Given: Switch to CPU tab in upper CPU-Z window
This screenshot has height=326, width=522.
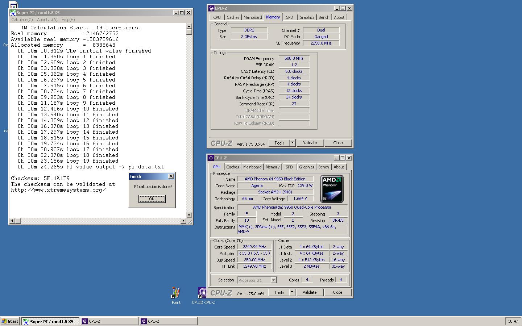Looking at the screenshot, I should tap(217, 17).
